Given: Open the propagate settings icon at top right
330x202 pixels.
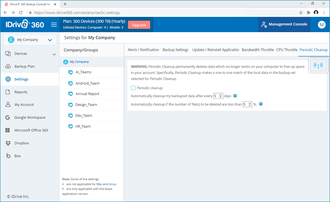Looking at the screenshot, I should click(x=318, y=66).
